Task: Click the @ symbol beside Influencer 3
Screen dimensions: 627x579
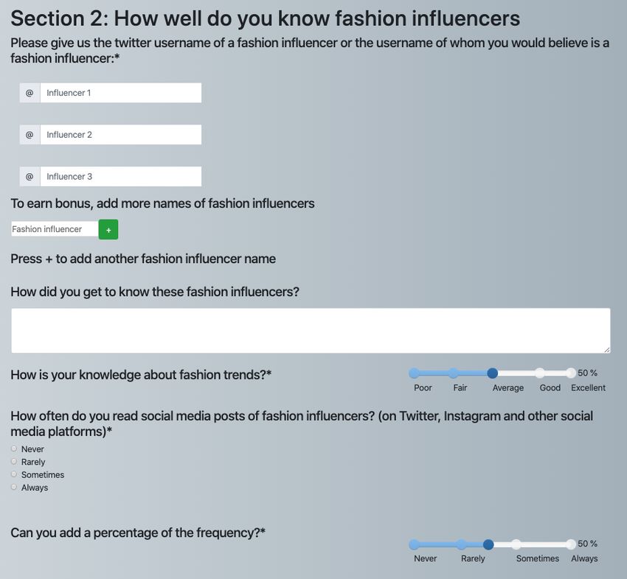Action: (30, 177)
